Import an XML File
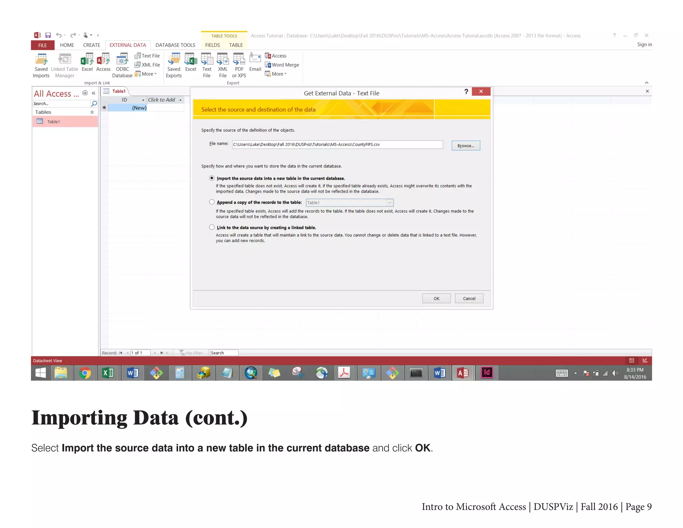The image size is (683, 528). click(147, 65)
